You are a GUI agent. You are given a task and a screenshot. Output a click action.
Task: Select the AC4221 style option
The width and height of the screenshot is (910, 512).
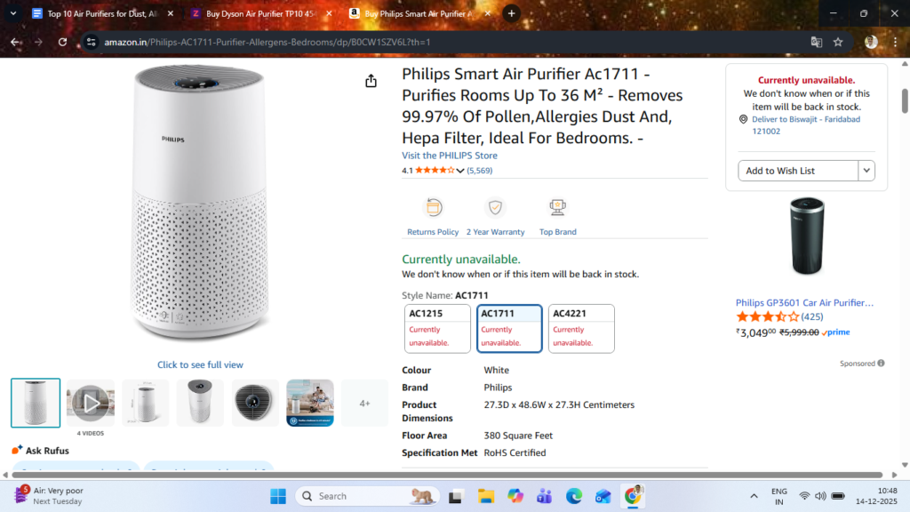coord(581,328)
